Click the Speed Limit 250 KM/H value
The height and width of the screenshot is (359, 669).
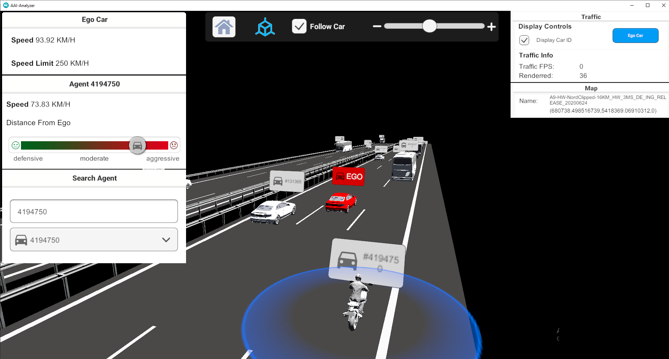[x=72, y=63]
